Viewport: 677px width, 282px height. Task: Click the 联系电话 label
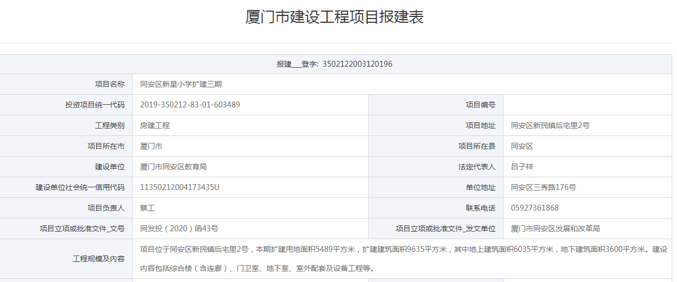tap(481, 208)
